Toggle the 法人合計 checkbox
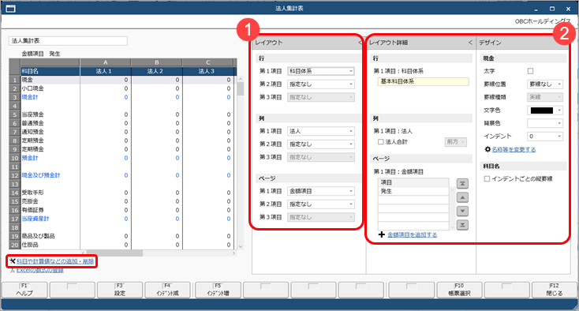Viewport: 579px width, 311px height. click(x=381, y=142)
